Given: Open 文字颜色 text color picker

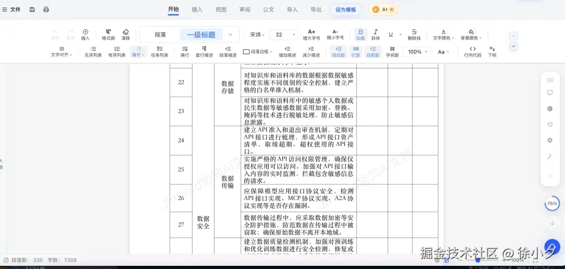Looking at the screenshot, I should (444, 34).
